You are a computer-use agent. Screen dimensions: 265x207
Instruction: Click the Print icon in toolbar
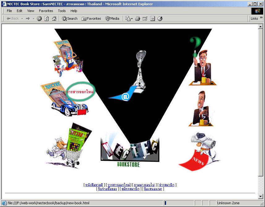pos(138,19)
